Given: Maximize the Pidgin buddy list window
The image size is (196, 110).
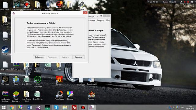Looking at the screenshot, I should pyautogui.click(x=101, y=16).
